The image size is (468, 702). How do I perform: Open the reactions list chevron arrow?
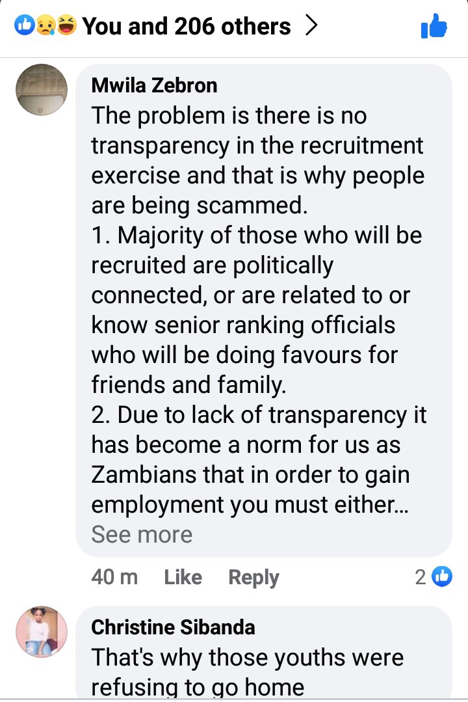click(x=311, y=25)
